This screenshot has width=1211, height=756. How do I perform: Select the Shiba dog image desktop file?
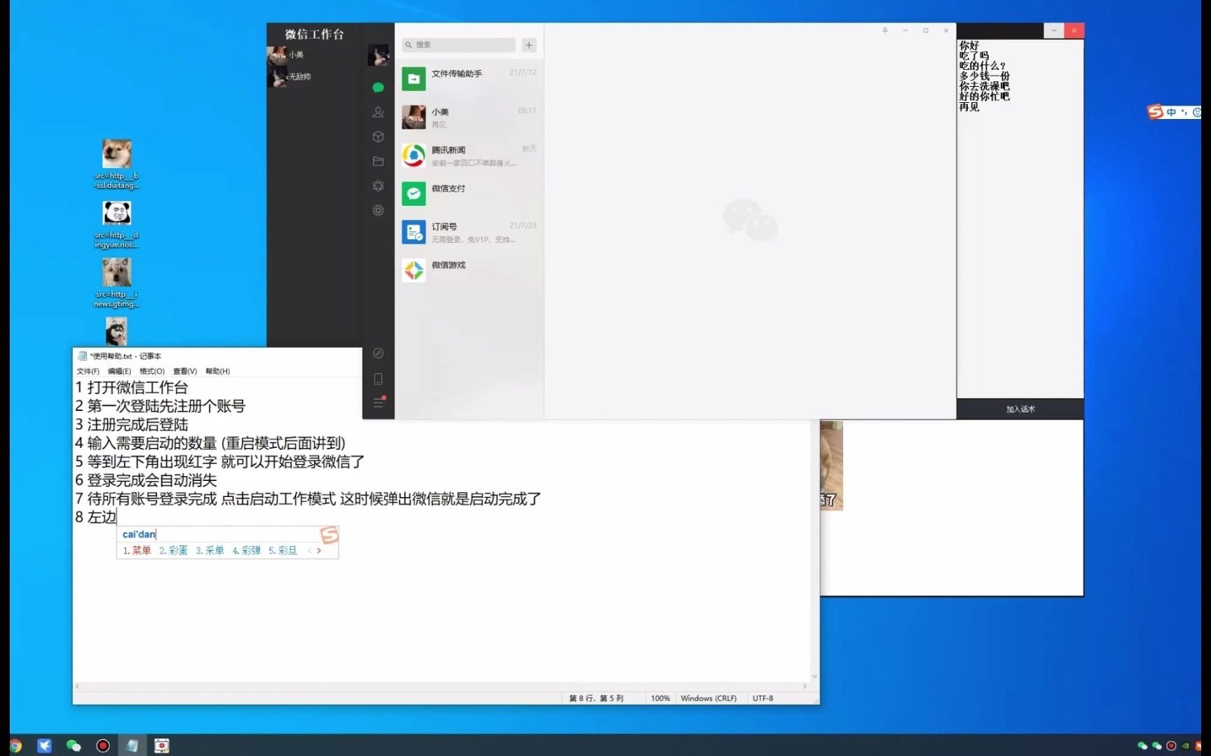[116, 164]
